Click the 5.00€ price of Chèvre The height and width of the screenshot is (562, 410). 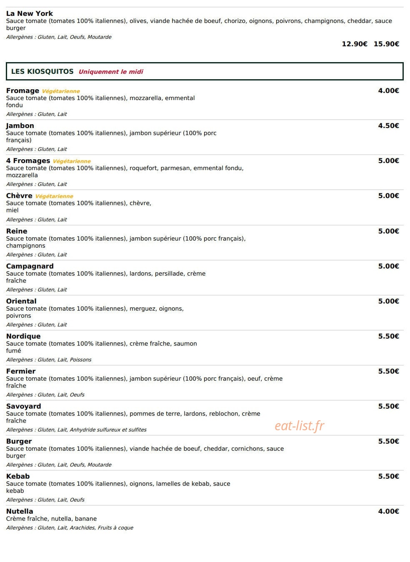coord(388,196)
